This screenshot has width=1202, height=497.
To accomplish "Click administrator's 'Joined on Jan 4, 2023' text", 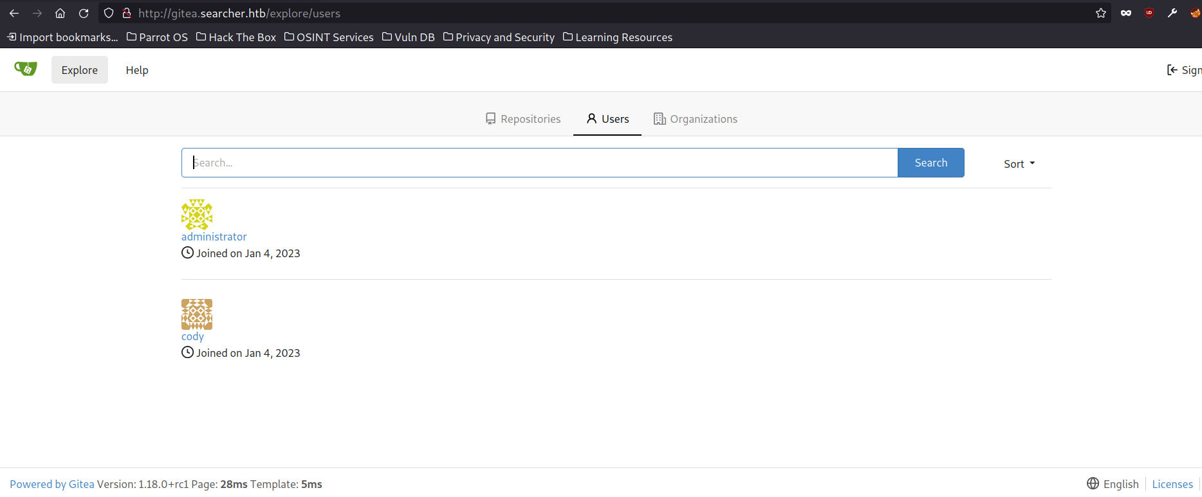I will [x=248, y=253].
